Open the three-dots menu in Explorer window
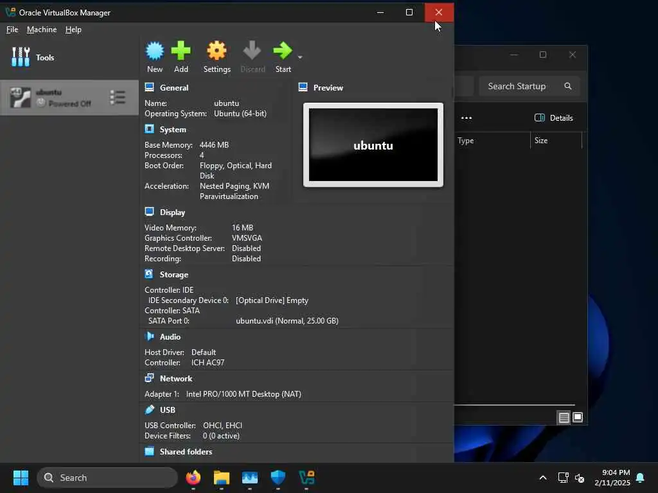 click(x=467, y=118)
